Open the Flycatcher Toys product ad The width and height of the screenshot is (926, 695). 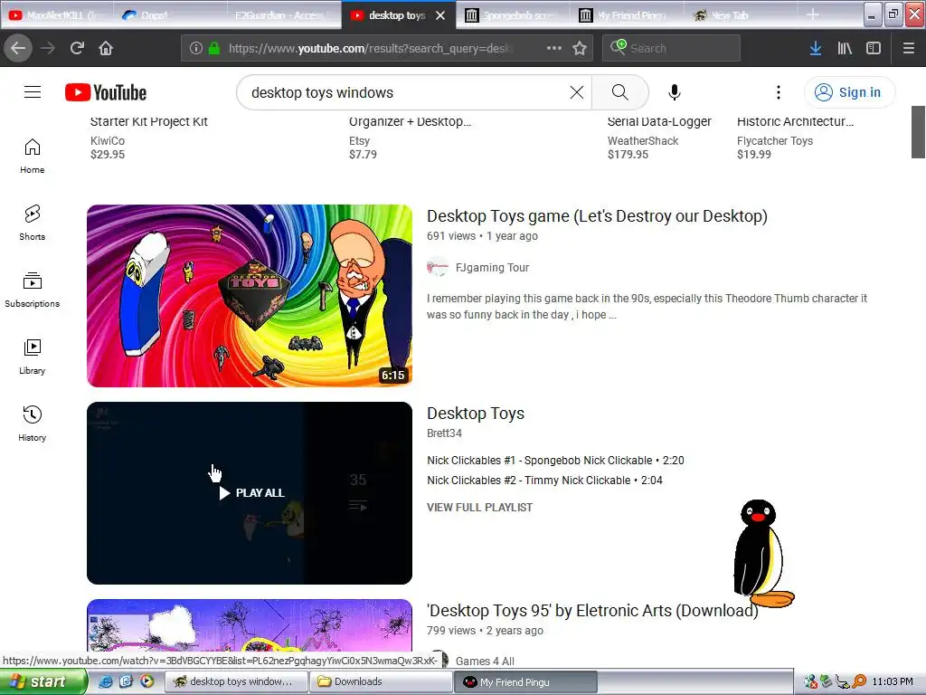795,138
